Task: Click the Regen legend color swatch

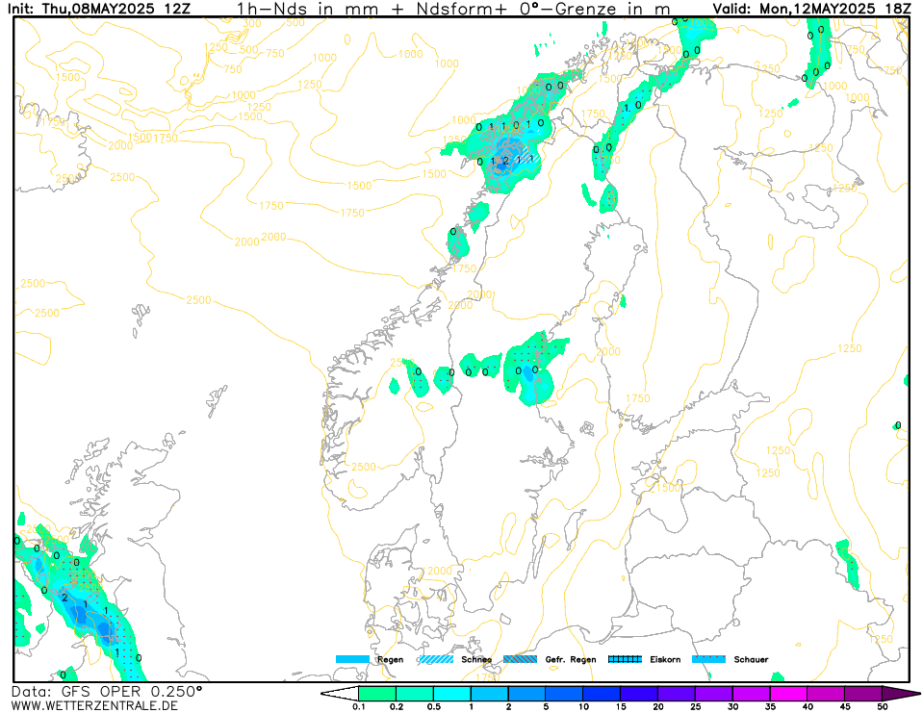Action: 352,659
